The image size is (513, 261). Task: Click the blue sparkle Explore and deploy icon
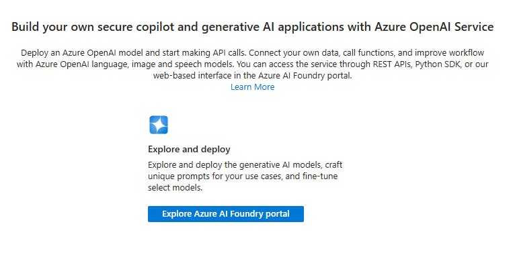pos(159,125)
